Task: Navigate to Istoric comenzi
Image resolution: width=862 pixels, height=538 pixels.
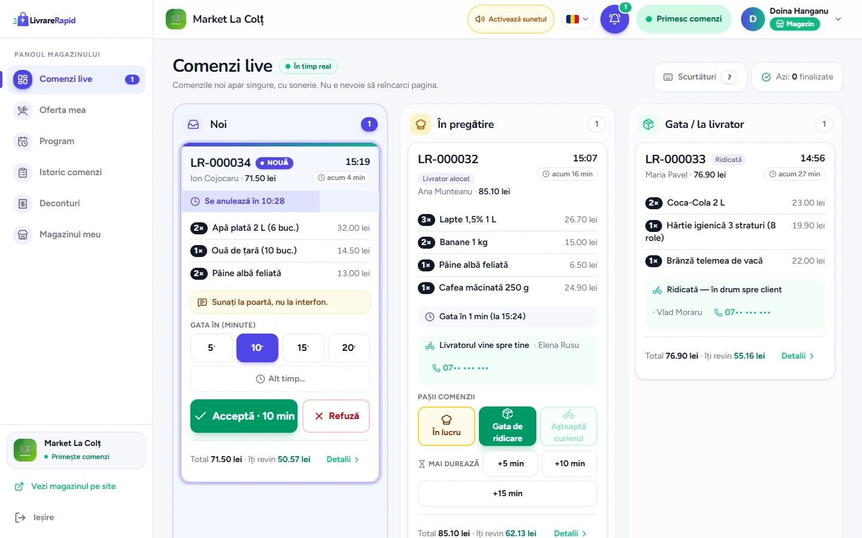Action: [x=76, y=172]
